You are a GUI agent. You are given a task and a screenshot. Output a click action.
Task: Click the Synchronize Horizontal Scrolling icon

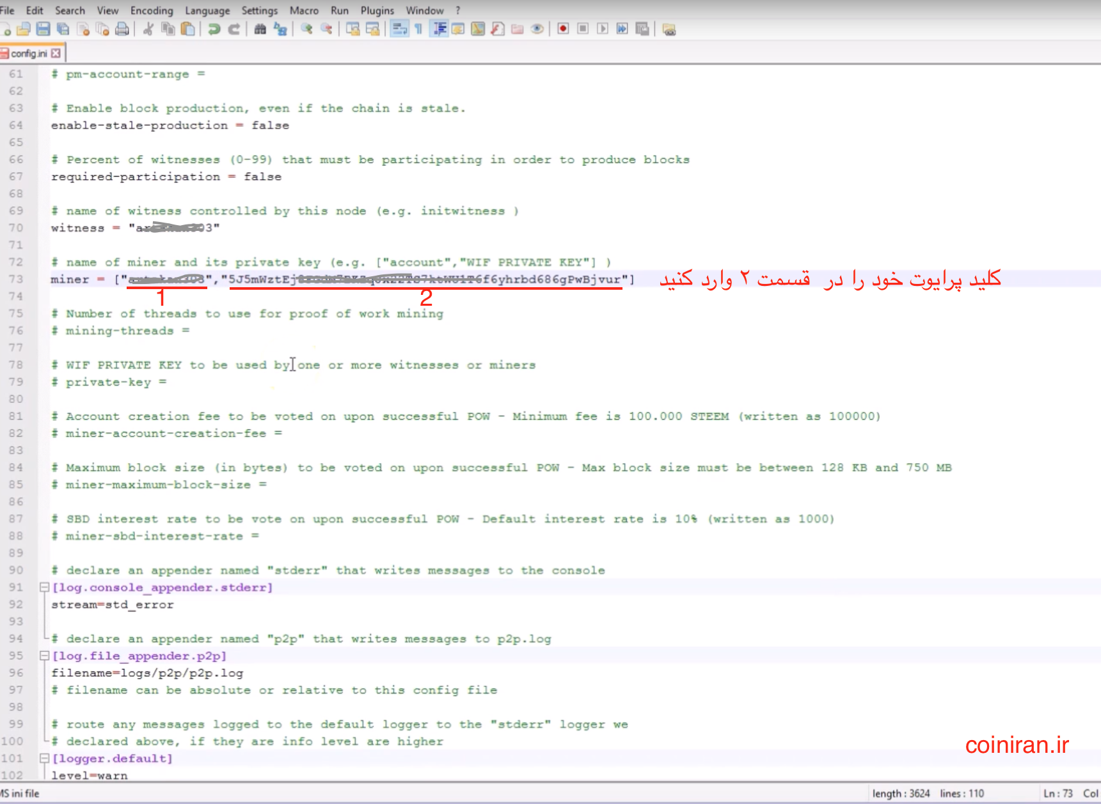372,29
